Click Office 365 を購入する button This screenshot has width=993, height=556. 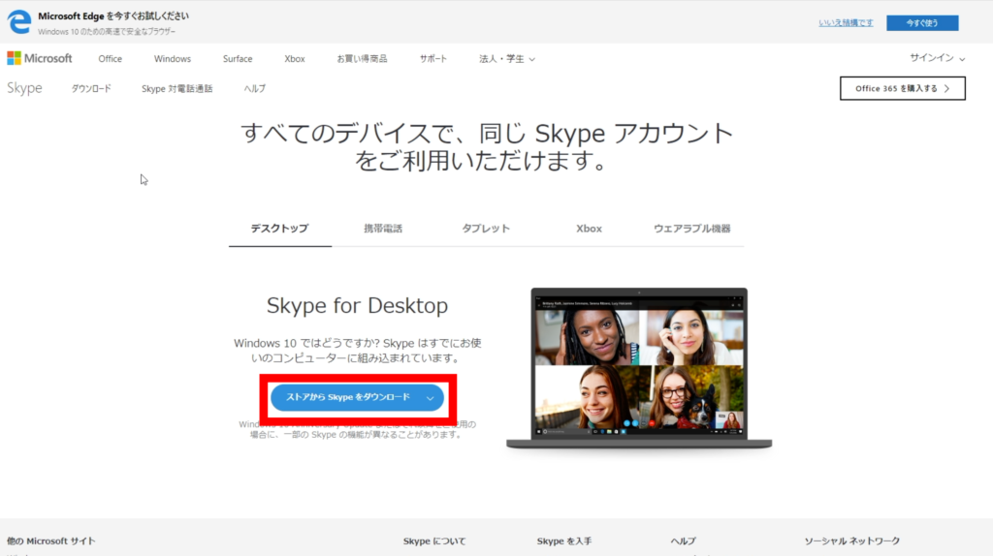pos(903,88)
